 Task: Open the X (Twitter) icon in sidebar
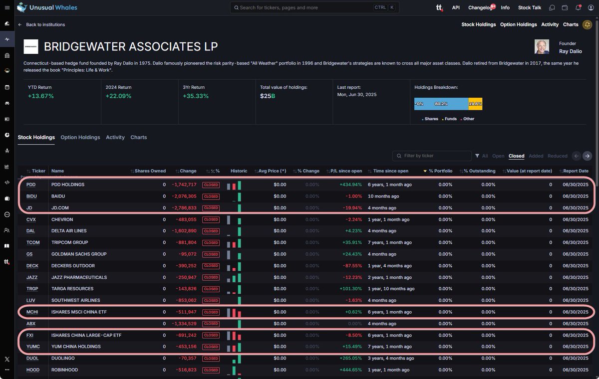[7, 359]
